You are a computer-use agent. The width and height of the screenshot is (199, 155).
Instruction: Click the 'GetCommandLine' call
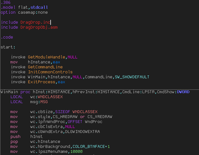(45, 67)
